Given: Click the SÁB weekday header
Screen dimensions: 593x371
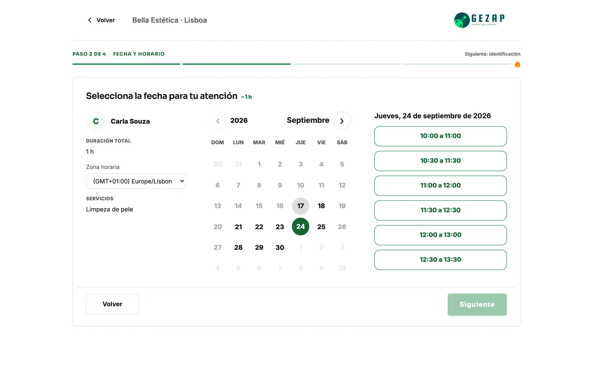Looking at the screenshot, I should coord(342,143).
